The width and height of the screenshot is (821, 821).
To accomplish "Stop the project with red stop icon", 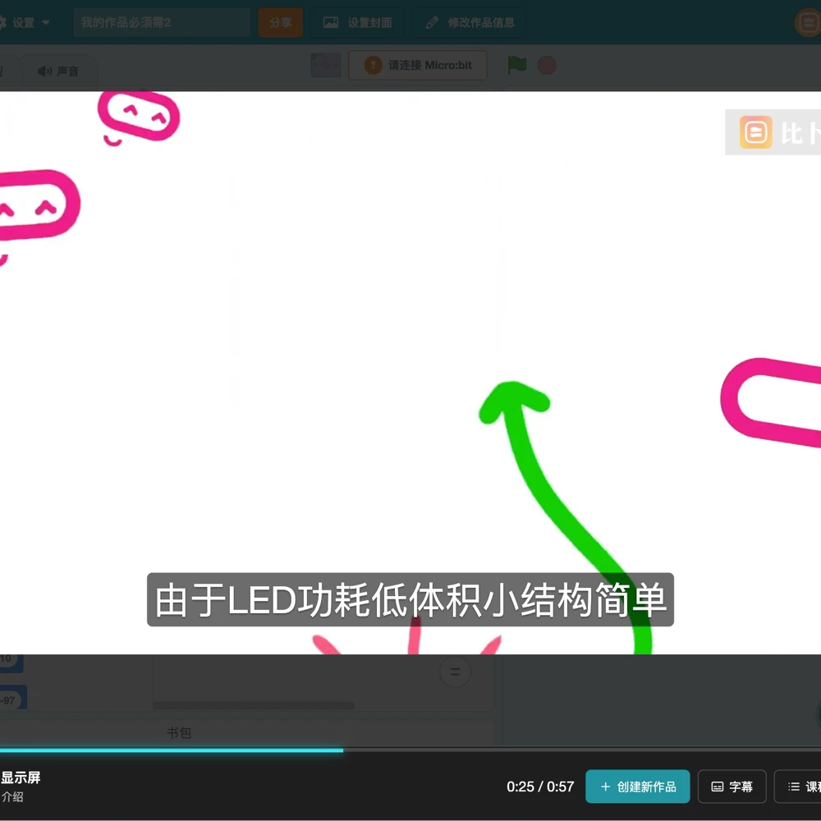I will pyautogui.click(x=547, y=66).
